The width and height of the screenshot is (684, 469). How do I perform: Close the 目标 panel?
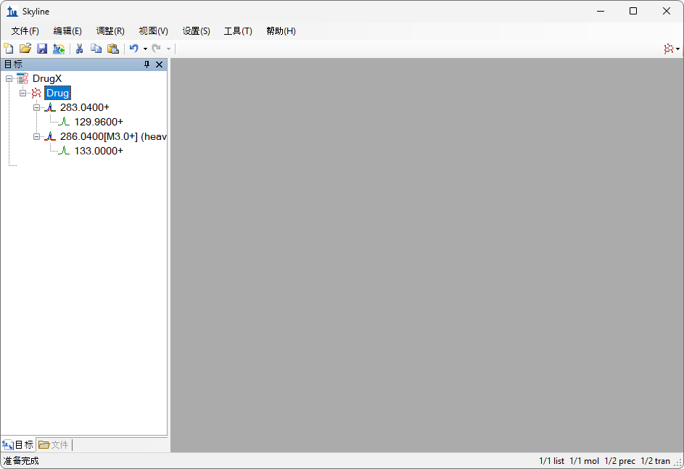[x=160, y=65]
